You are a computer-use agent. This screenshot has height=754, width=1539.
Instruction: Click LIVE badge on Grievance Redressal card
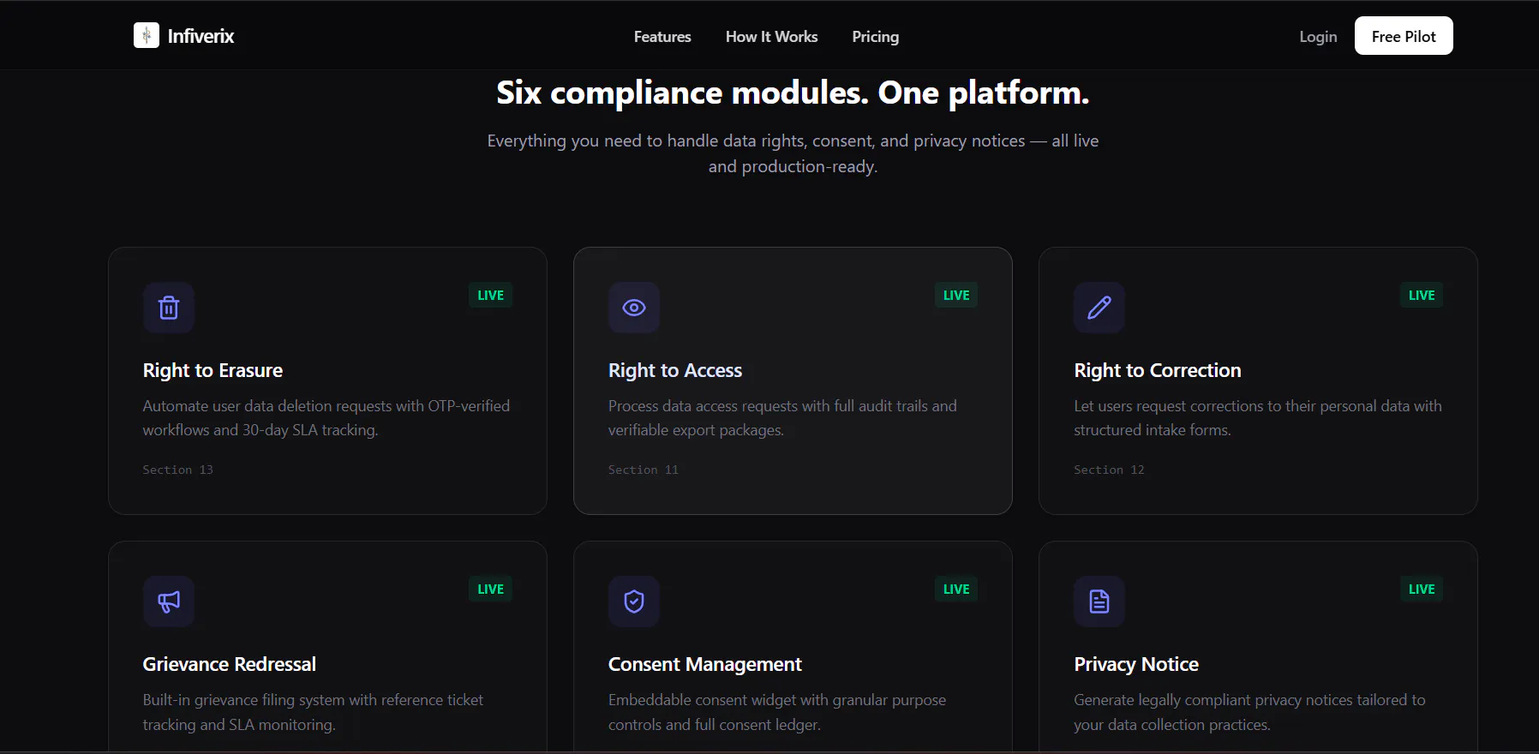tap(490, 589)
